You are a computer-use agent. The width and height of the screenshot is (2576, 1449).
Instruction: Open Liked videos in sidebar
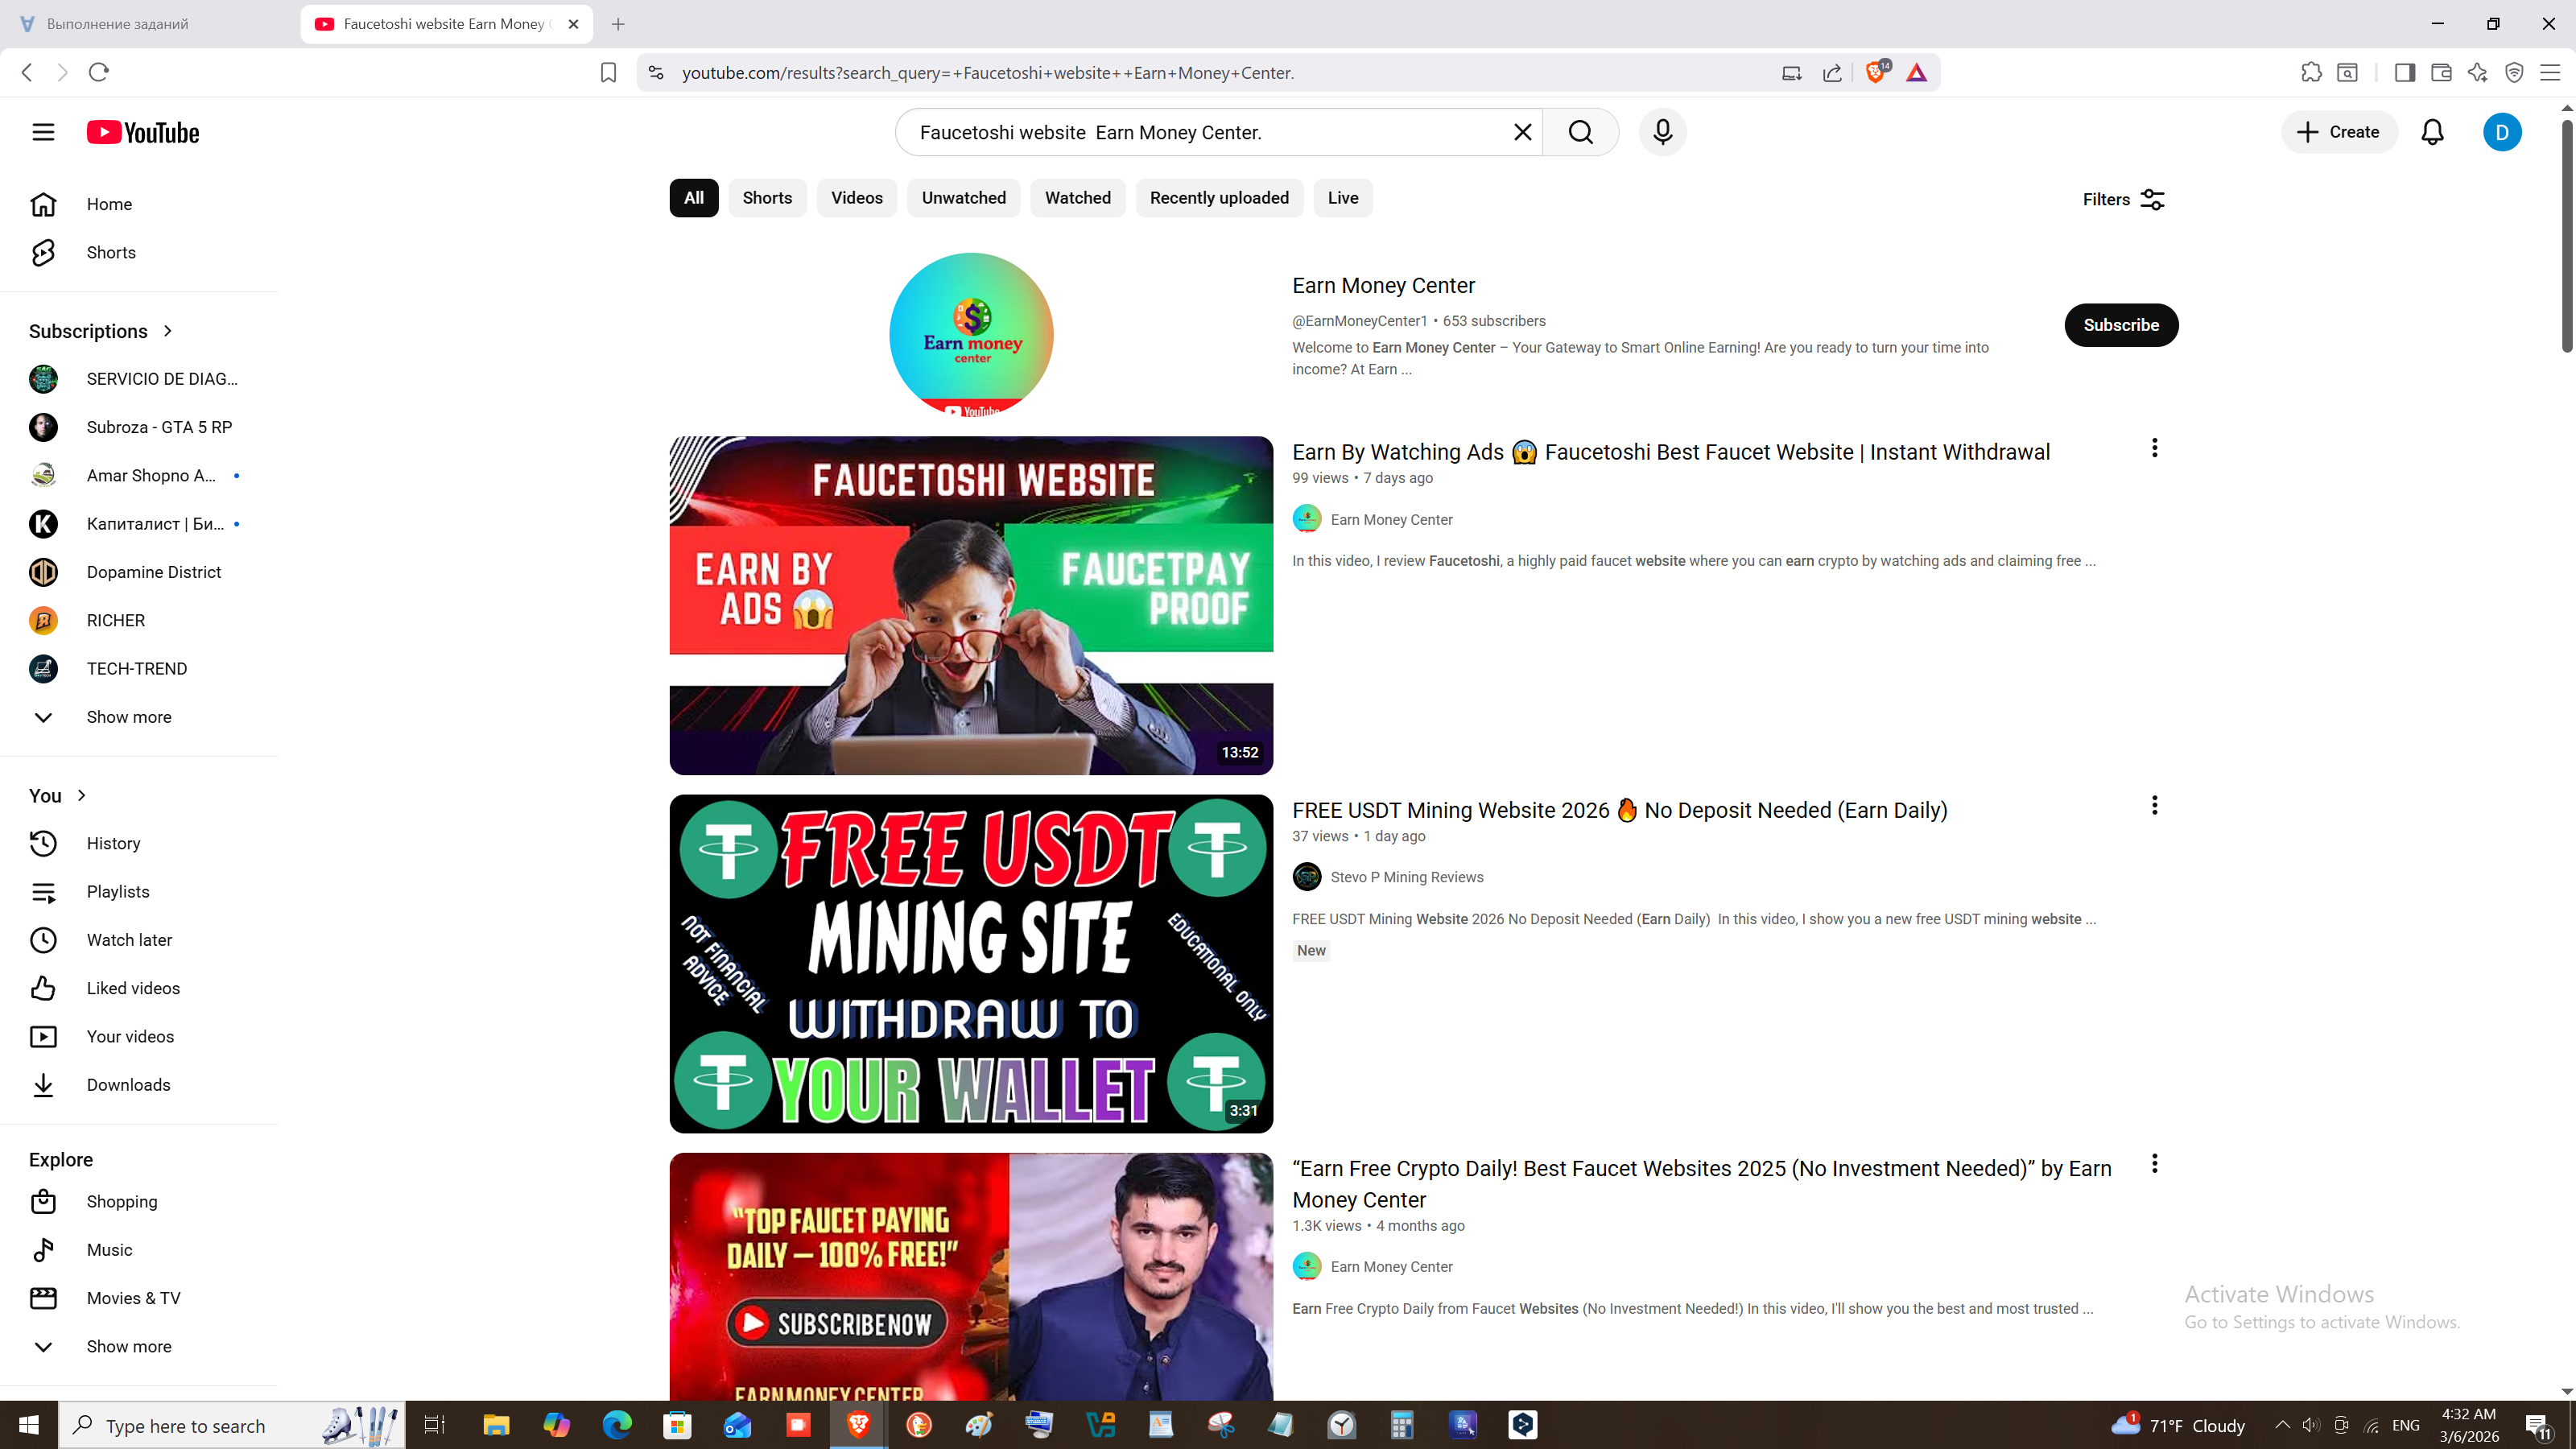[x=133, y=988]
